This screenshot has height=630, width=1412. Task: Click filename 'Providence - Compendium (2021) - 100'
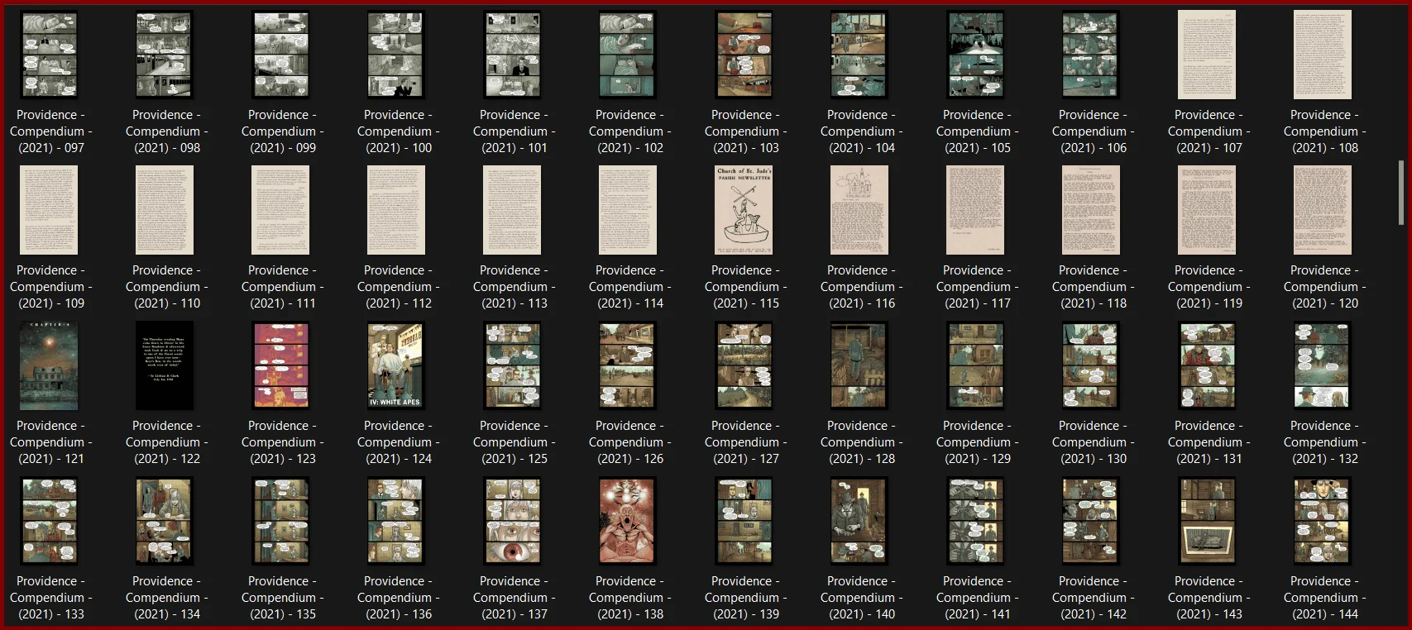click(398, 131)
